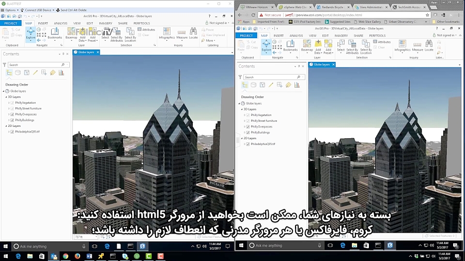Click Locate in right browser ArcGIS
This screenshot has width=465, height=261.
429,46
